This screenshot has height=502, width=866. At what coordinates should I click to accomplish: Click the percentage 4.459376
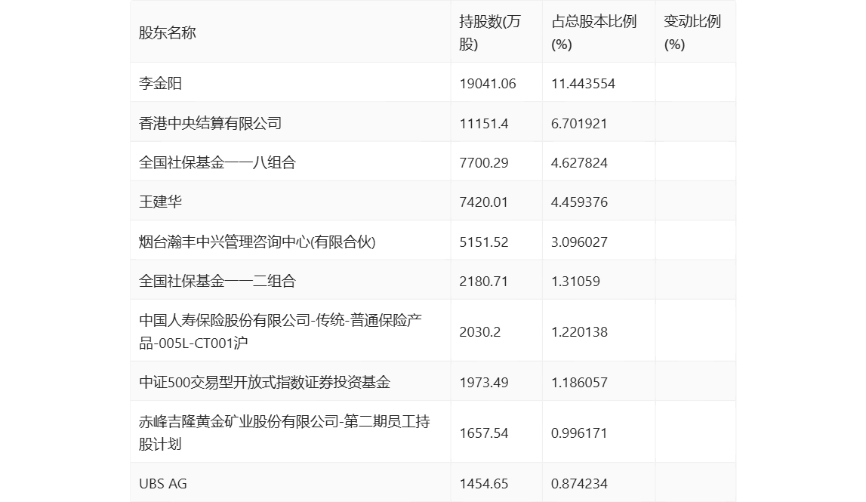[579, 202]
